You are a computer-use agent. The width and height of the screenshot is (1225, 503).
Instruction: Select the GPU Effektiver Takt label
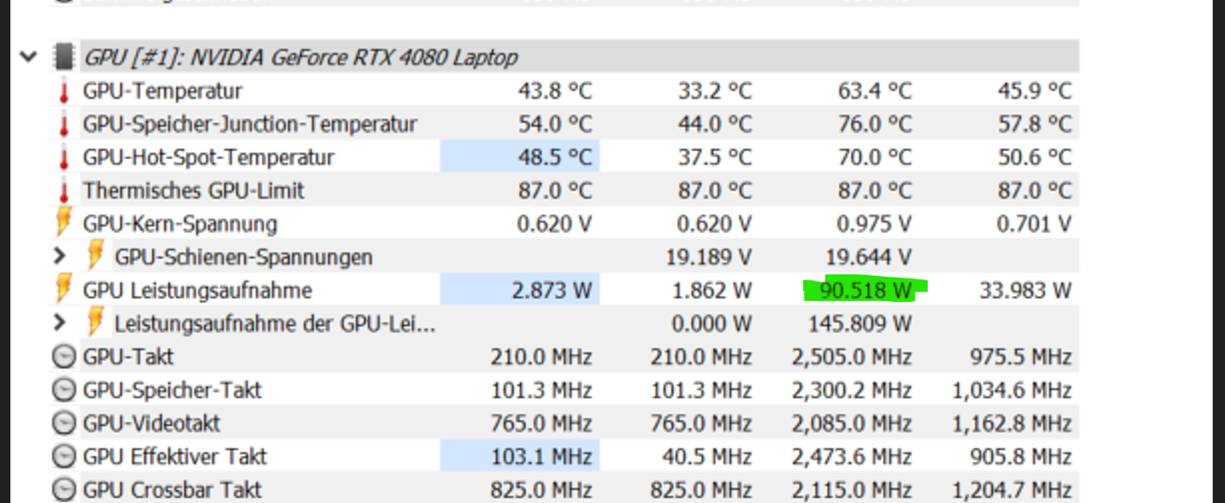[175, 456]
